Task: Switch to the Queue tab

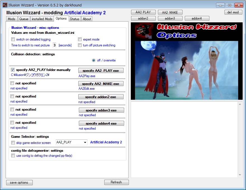Action: (x=24, y=19)
